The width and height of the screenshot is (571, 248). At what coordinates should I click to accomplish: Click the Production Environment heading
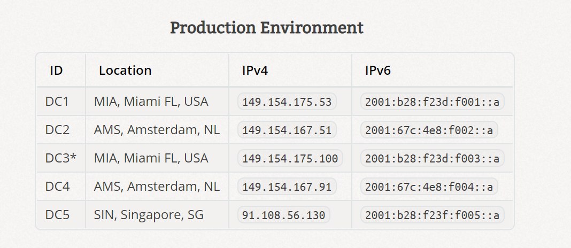pyautogui.click(x=267, y=28)
